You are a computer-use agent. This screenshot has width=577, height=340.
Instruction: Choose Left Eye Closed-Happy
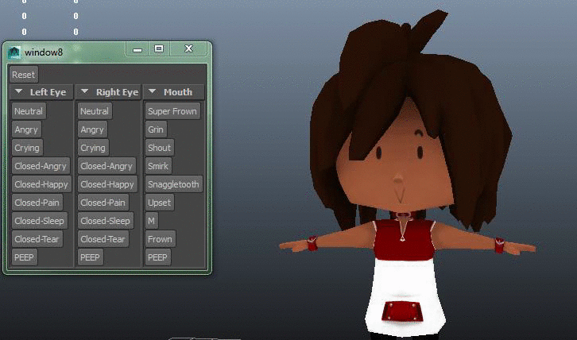[x=41, y=184]
